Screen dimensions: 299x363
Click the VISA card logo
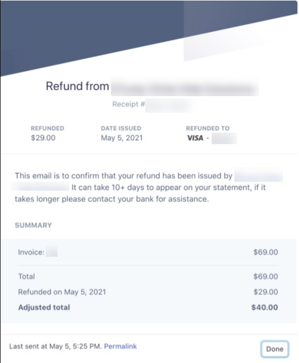pyautogui.click(x=195, y=138)
